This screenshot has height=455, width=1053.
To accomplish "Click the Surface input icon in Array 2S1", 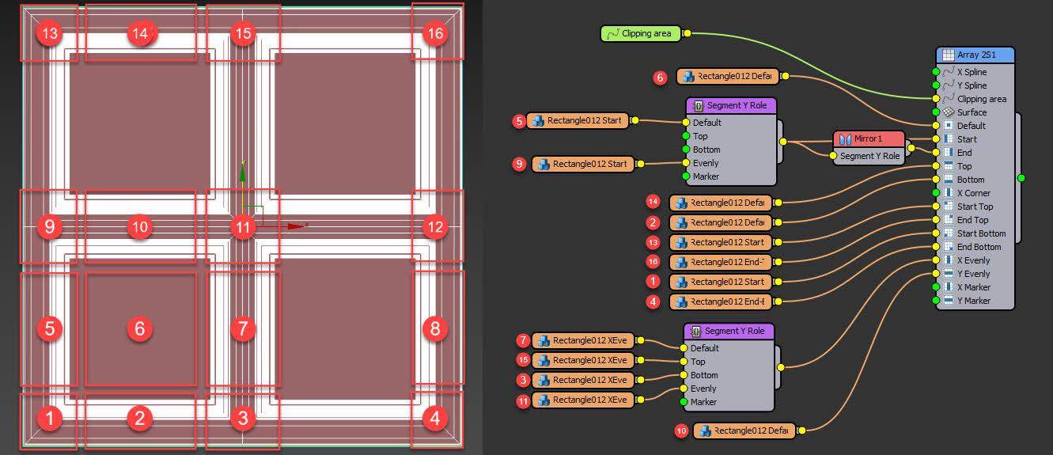I will (x=948, y=112).
